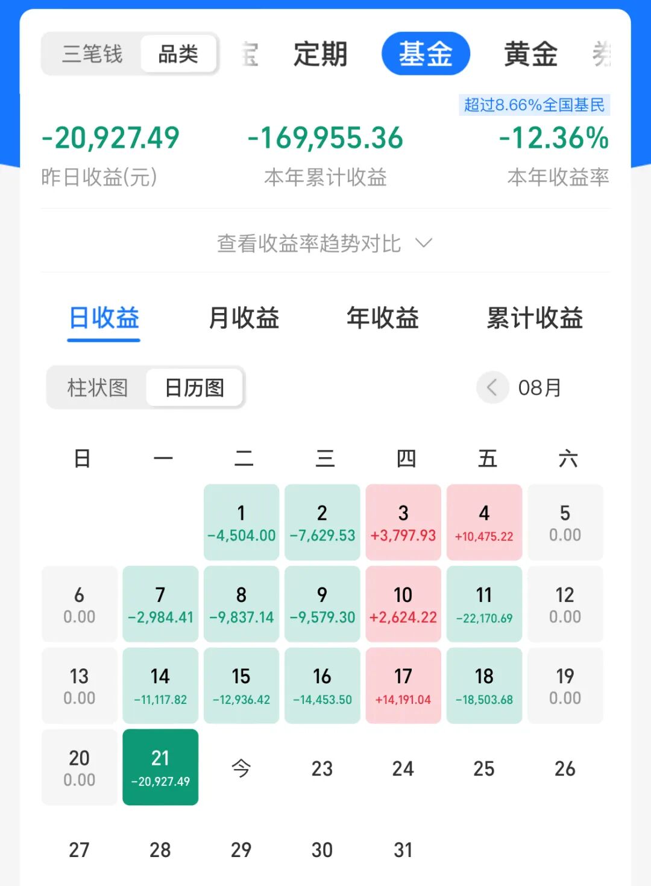Switch to 柱状图 chart mode

pyautogui.click(x=98, y=387)
